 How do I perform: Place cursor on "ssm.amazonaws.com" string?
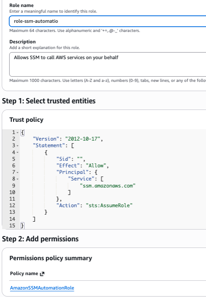pos(108,186)
